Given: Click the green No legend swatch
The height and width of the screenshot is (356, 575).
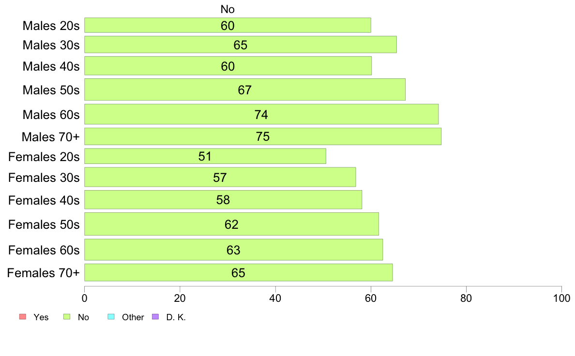Looking at the screenshot, I should [x=67, y=317].
